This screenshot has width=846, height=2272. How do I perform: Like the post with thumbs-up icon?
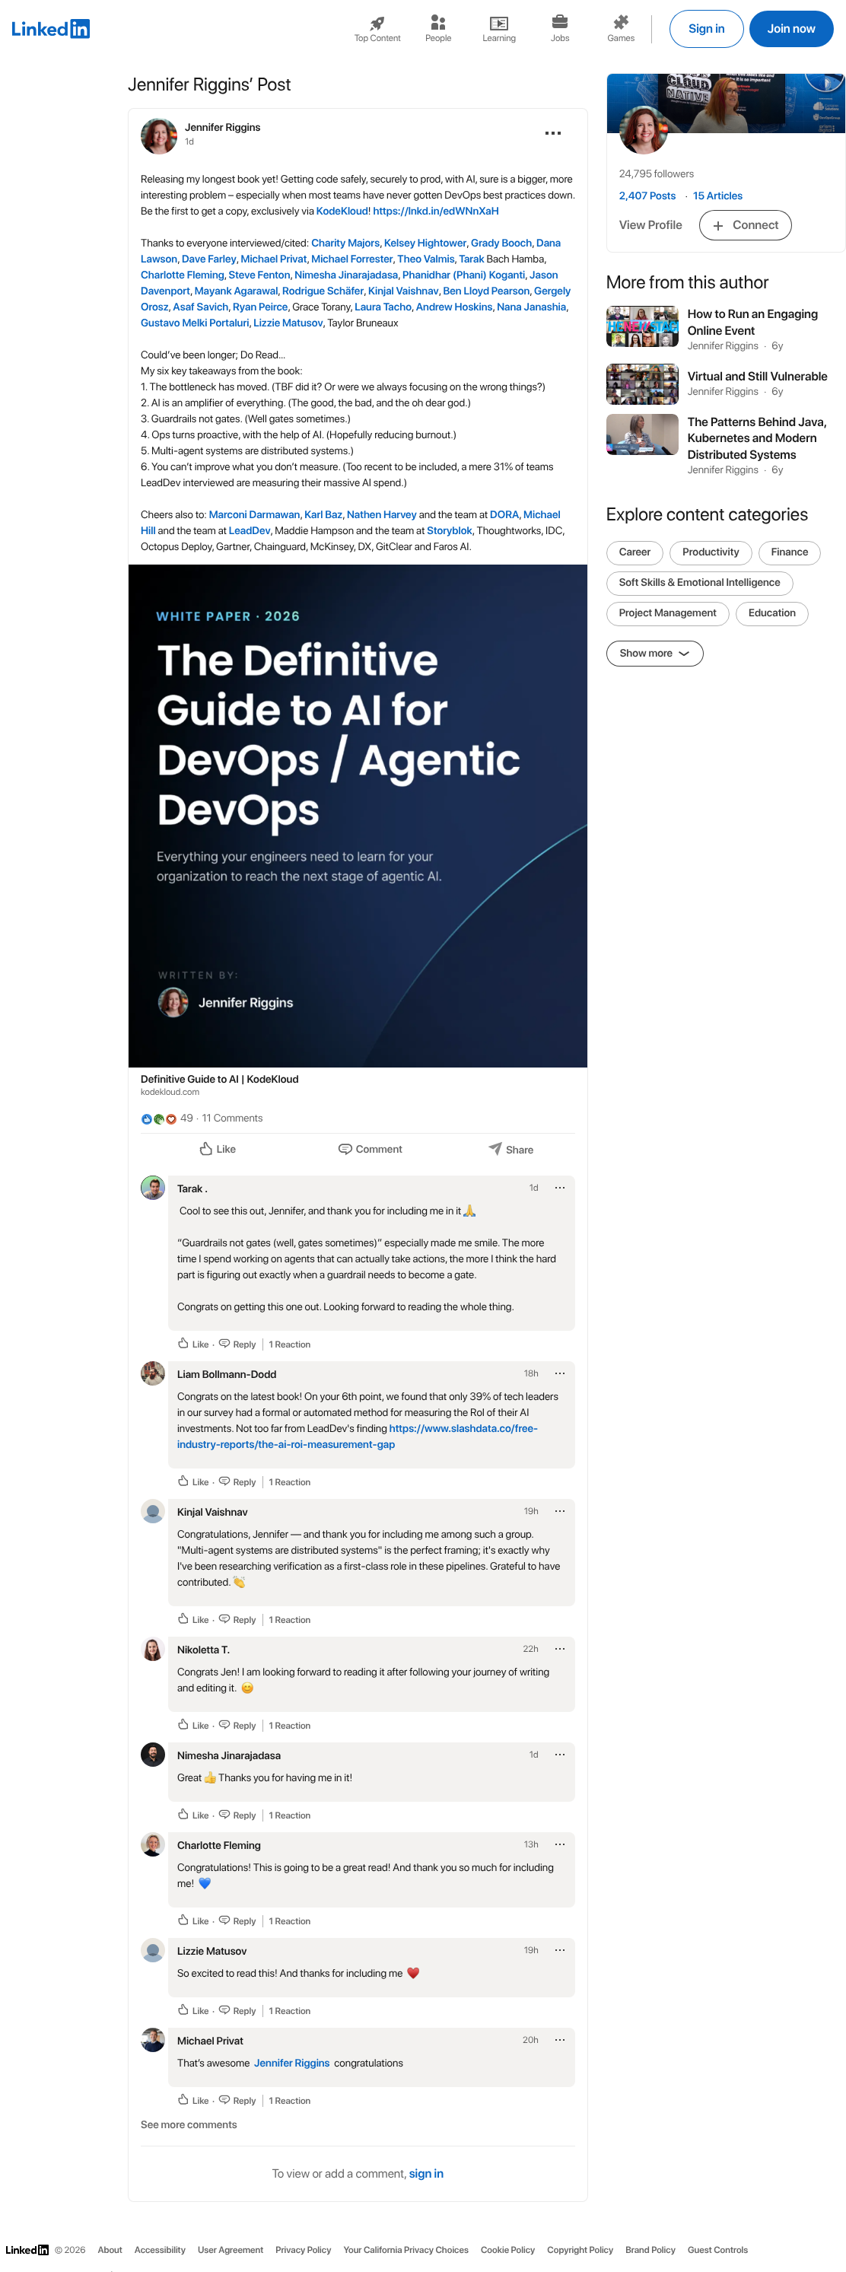[x=217, y=1148]
